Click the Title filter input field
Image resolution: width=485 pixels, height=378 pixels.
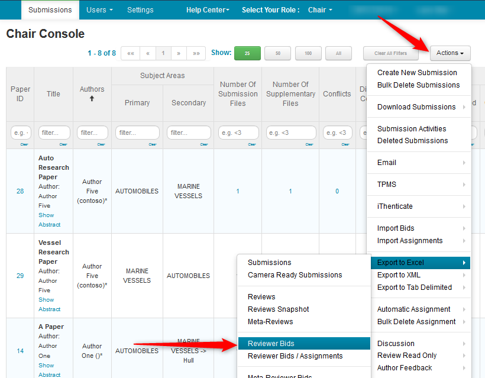point(54,133)
